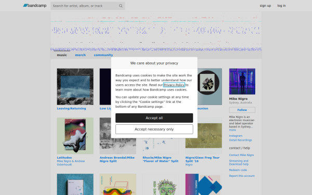Click the Bandcamp logo

tap(35, 6)
